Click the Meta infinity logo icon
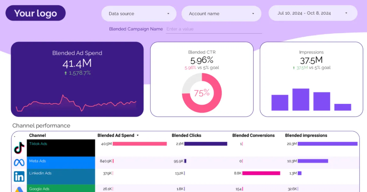The width and height of the screenshot is (367, 192). (19, 162)
